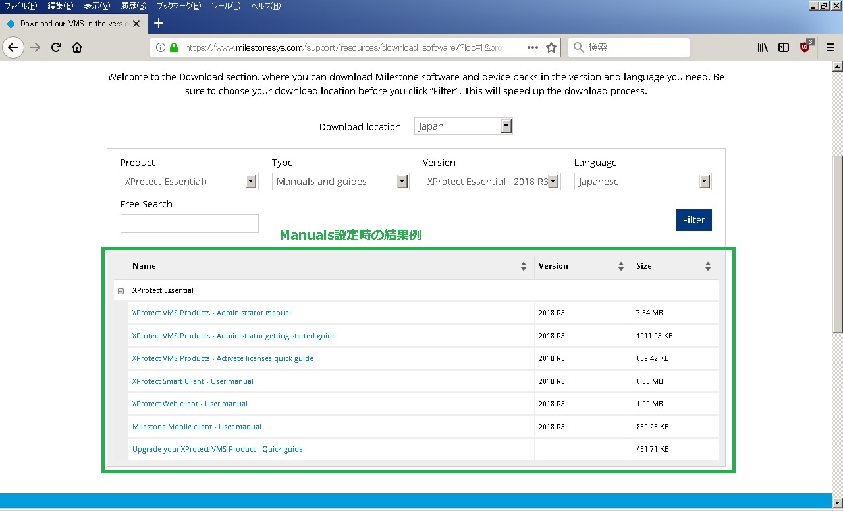Click the browser 検索 search box

coord(629,47)
